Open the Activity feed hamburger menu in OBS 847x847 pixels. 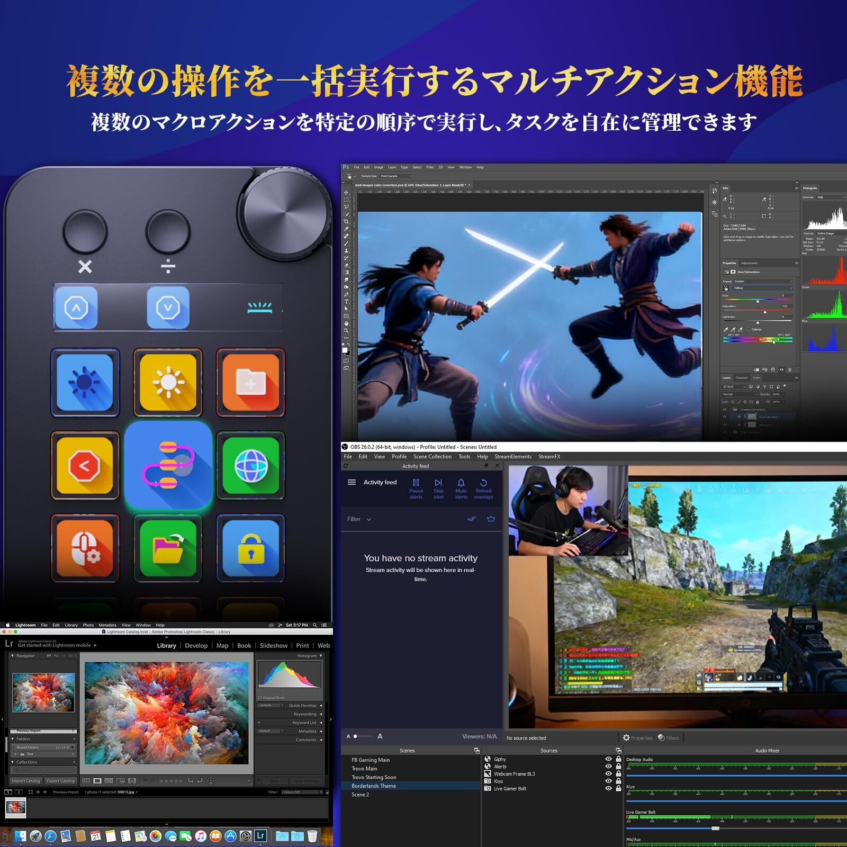[352, 482]
